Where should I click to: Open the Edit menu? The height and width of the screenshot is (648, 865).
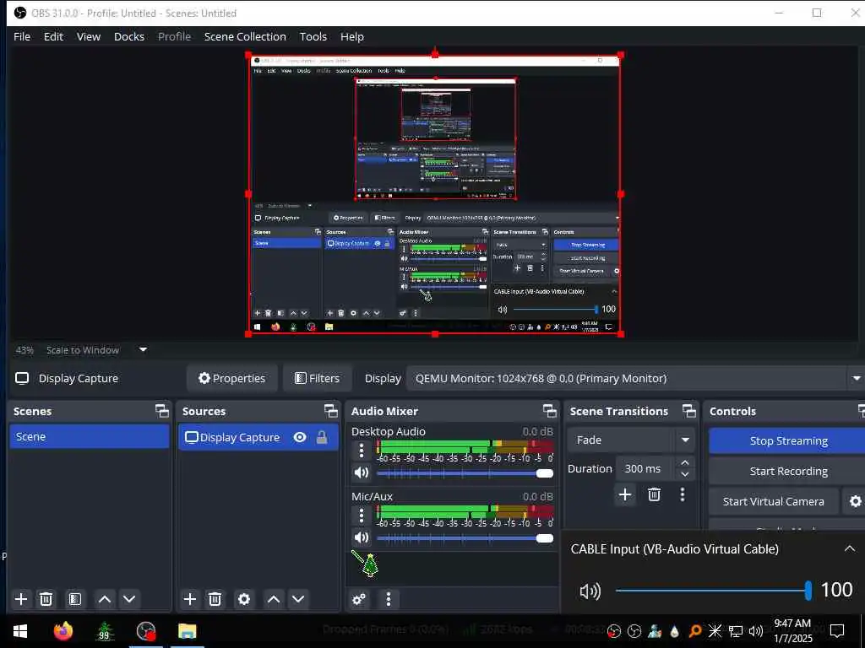pos(53,36)
